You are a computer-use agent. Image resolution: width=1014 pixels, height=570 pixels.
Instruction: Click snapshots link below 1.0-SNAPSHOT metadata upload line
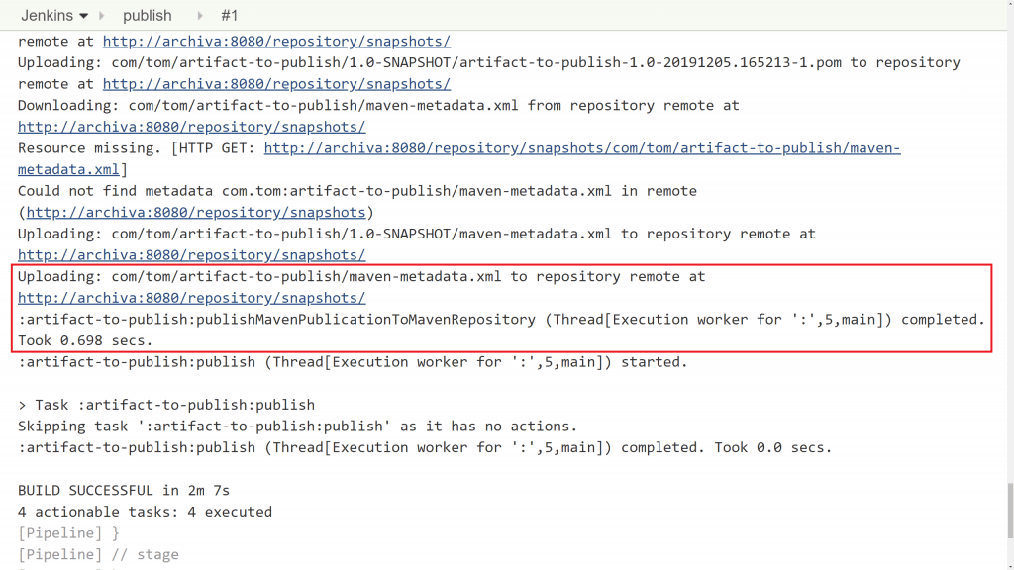point(191,255)
